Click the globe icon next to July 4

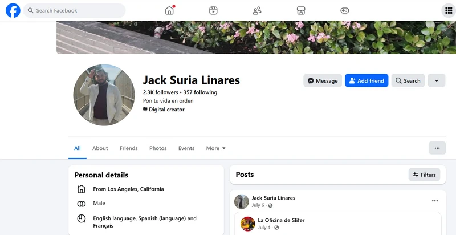click(276, 228)
